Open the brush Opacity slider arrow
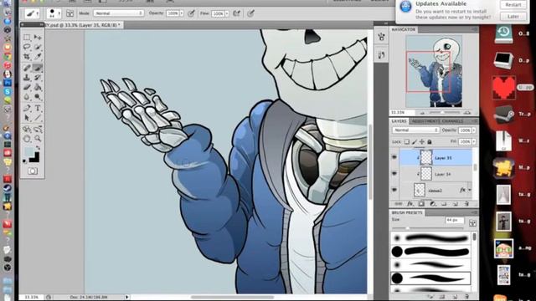The height and width of the screenshot is (301, 536). [182, 13]
